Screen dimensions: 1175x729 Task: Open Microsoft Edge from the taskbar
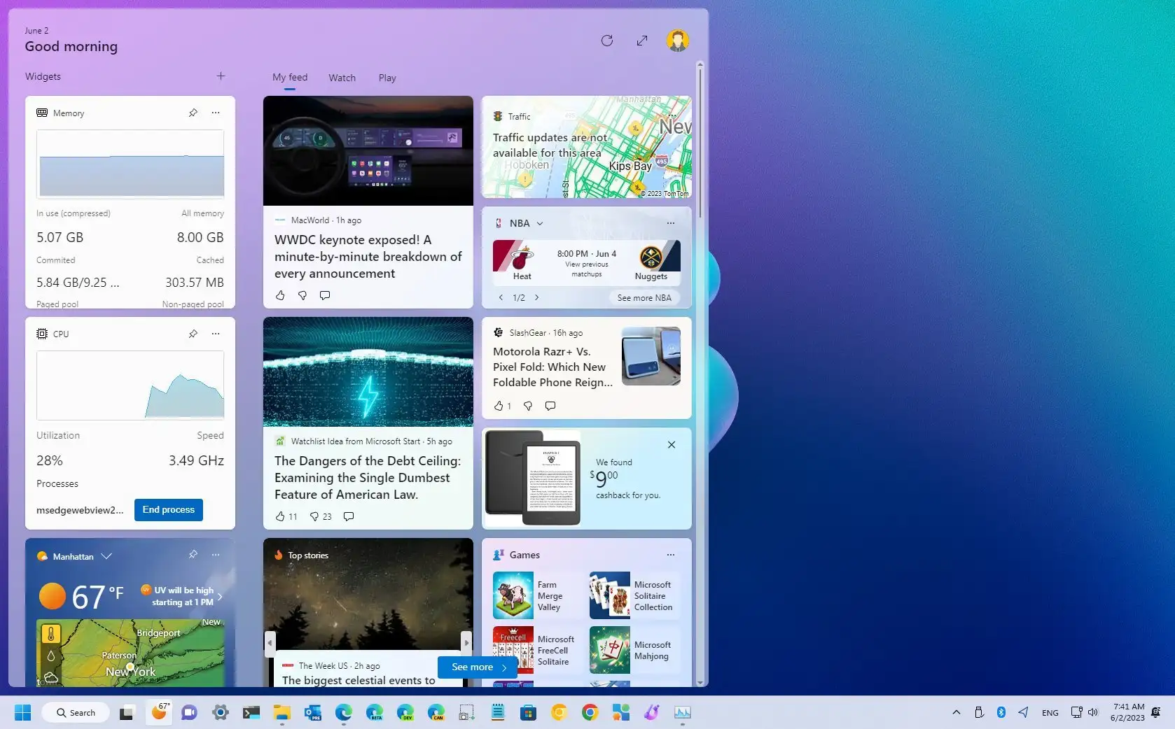point(343,712)
